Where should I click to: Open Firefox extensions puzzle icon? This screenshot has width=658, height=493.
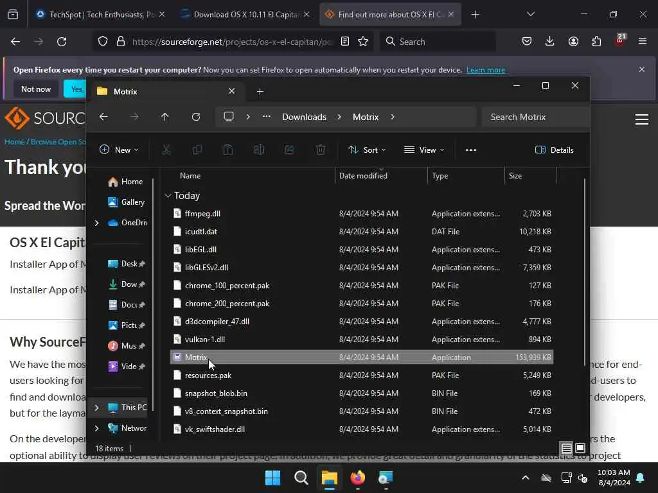coord(596,41)
